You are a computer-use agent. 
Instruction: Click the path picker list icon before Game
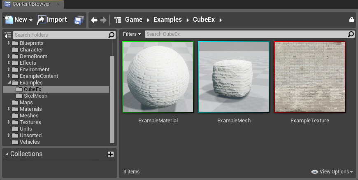coord(118,20)
